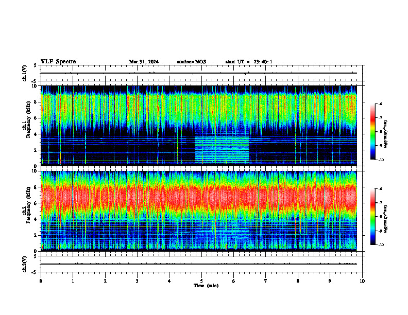Image resolution: width=408 pixels, height=315 pixels.
Task: Click the time axis tick label '8'
Action: [x=298, y=281]
